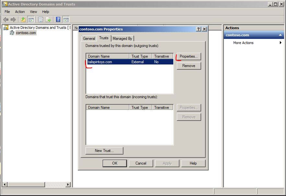Switch to the Managed By tab
This screenshot has width=286, height=196.
(x=122, y=39)
